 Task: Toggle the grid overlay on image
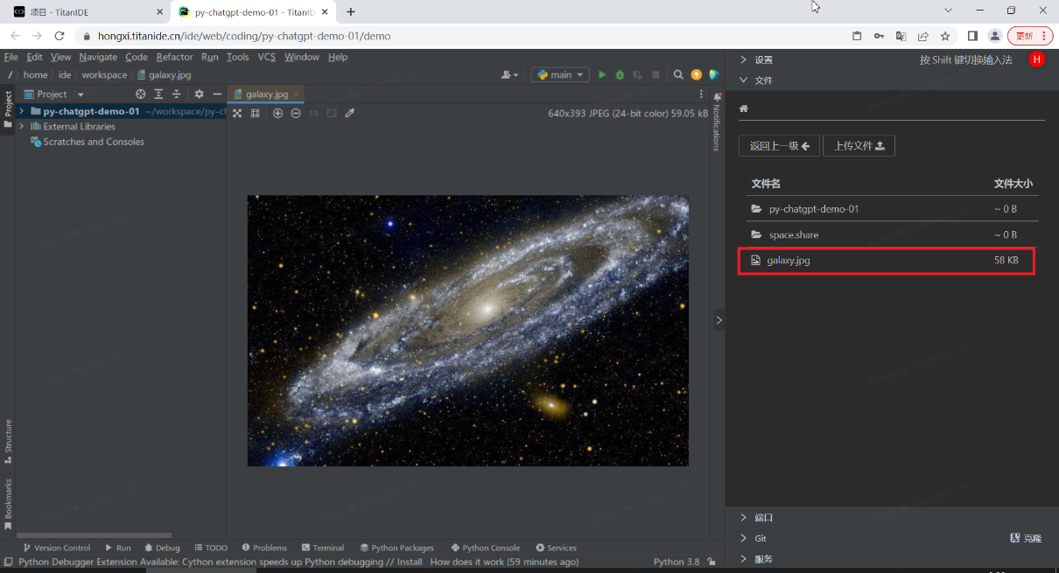[256, 114]
